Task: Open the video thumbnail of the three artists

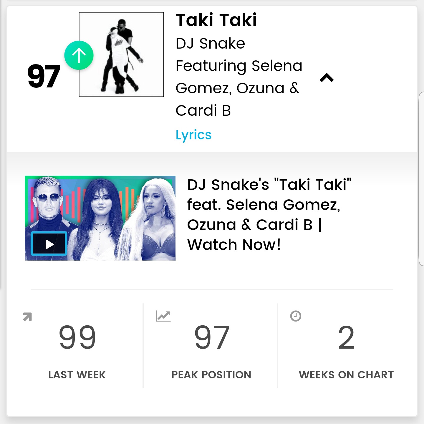Action: click(x=100, y=218)
